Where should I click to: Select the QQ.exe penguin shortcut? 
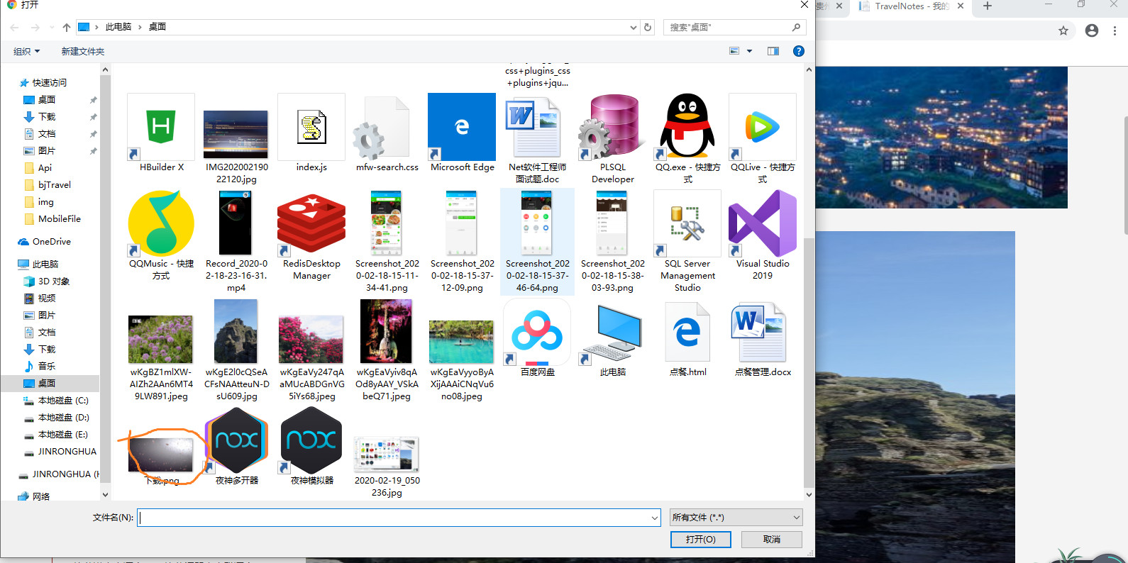pos(687,127)
